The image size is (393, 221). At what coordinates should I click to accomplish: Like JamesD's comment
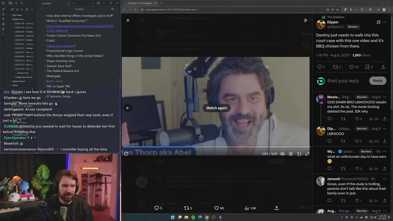point(358,201)
